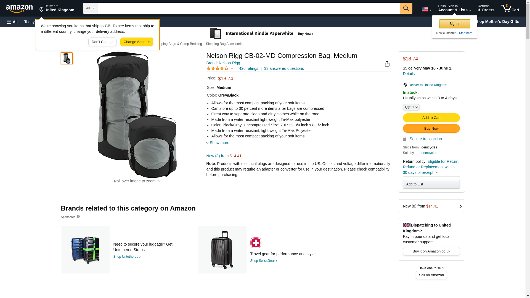Open the search category All dropdown
The image size is (530, 298).
click(x=90, y=8)
